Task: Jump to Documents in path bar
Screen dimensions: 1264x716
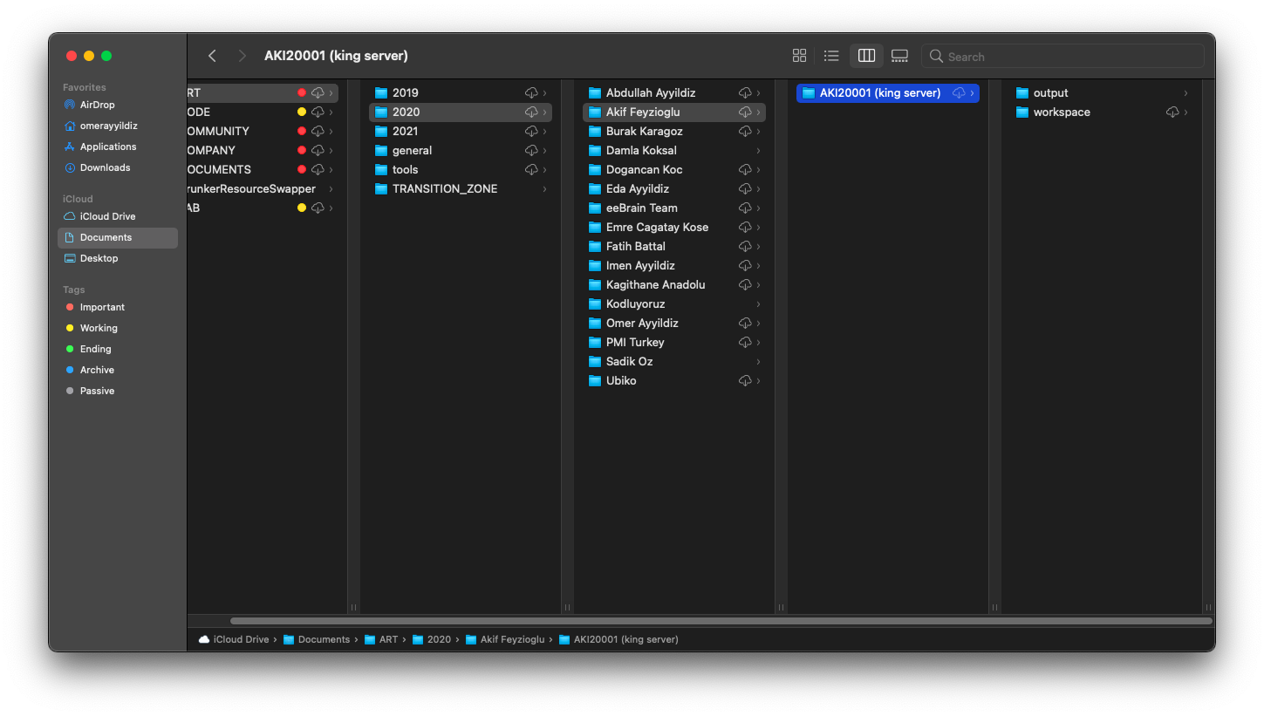Action: (x=316, y=639)
